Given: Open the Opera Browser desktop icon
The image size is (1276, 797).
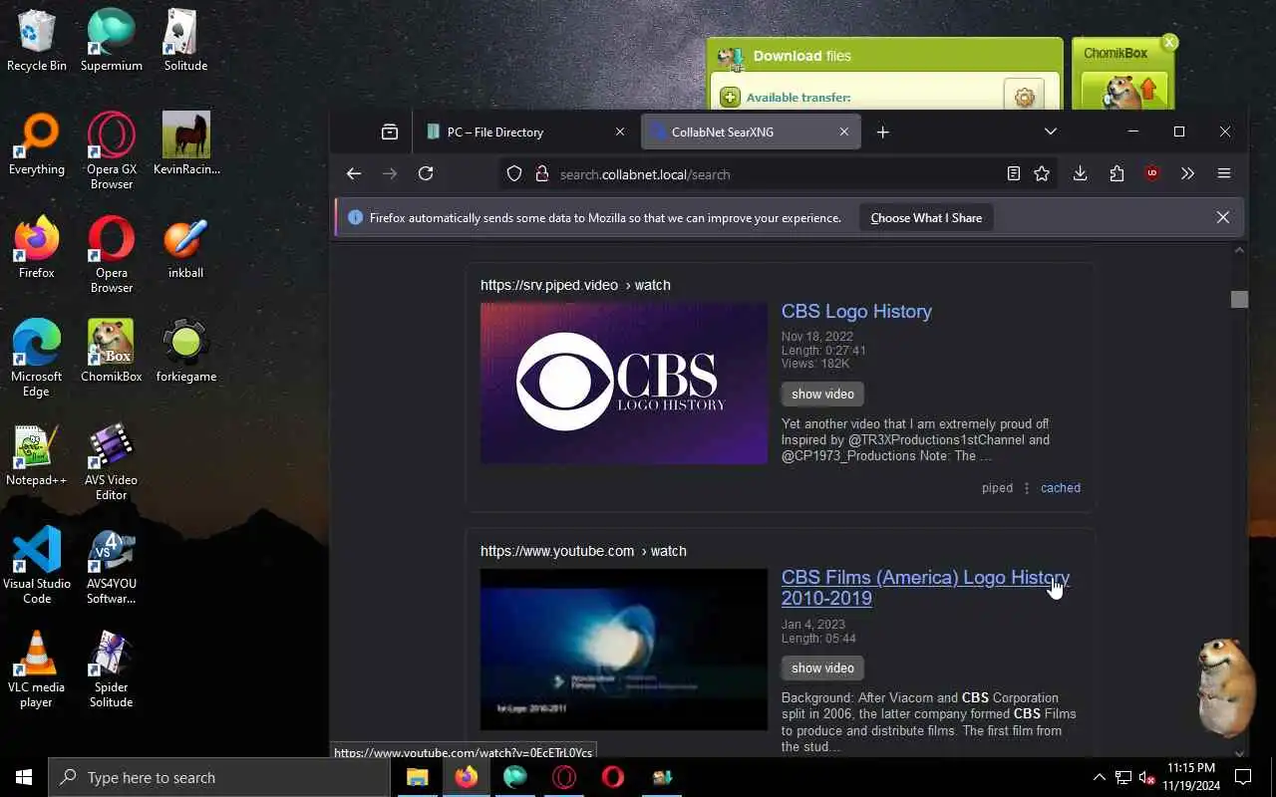Looking at the screenshot, I should [x=112, y=254].
